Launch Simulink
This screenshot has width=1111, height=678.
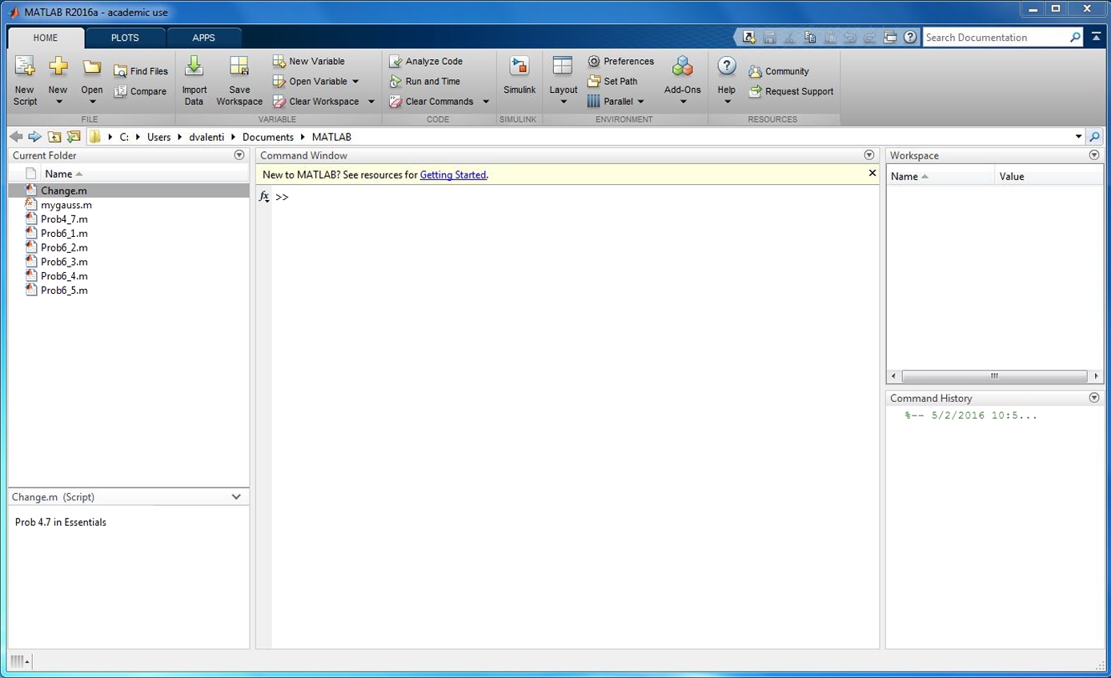[x=519, y=77]
